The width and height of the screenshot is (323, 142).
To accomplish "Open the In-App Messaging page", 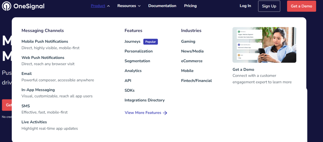I will [x=38, y=90].
